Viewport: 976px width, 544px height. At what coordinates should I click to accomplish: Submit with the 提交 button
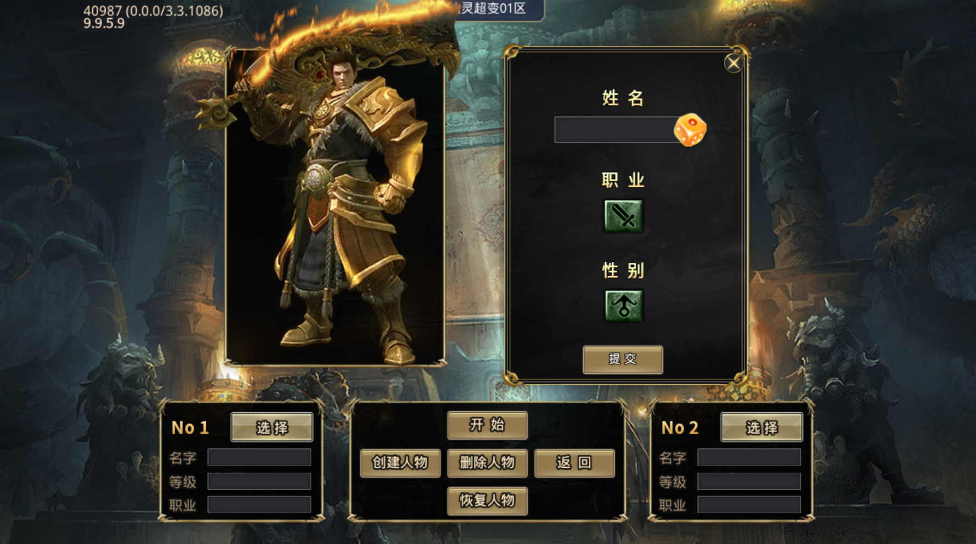point(623,360)
